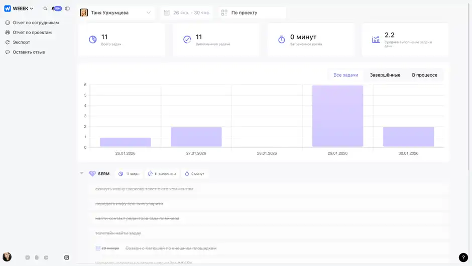Click the document icon in bottom bar
The width and height of the screenshot is (472, 266).
pos(37,257)
